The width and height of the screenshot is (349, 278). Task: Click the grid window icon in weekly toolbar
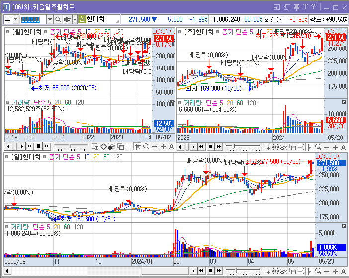pos(267,147)
